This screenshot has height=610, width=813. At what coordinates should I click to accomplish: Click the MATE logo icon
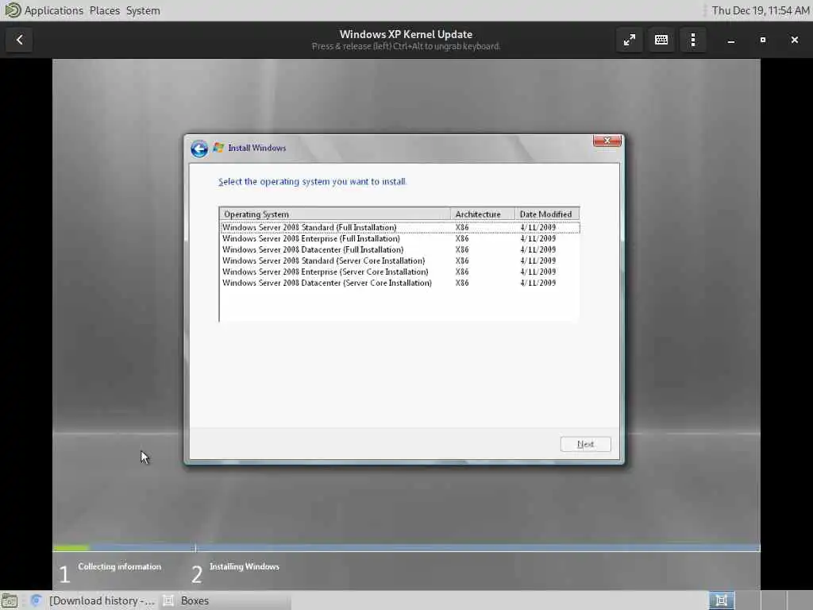(x=12, y=10)
